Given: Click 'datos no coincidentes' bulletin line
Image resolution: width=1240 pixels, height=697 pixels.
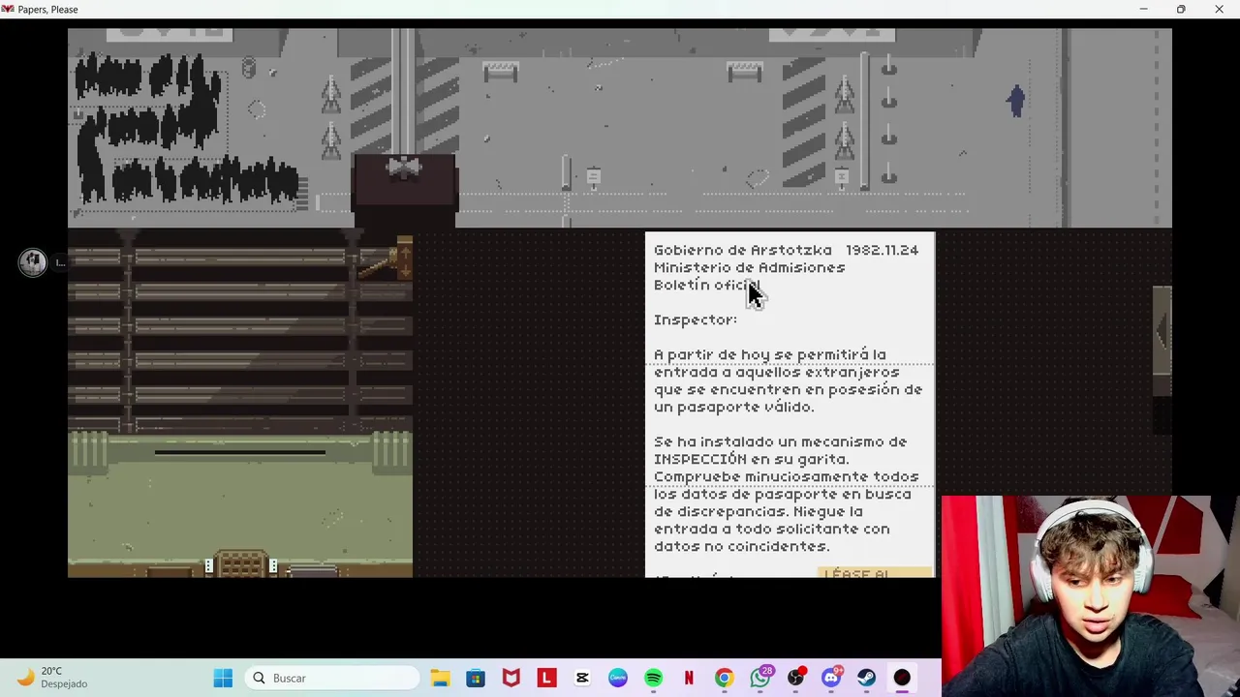Looking at the screenshot, I should tap(741, 546).
